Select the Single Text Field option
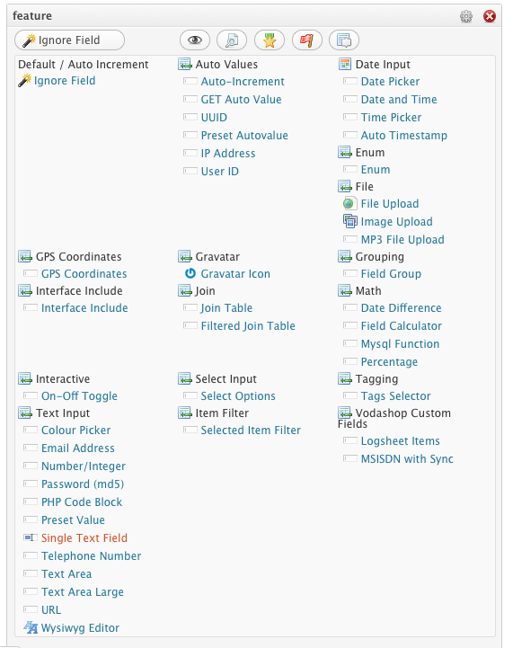The image size is (513, 648). click(x=84, y=537)
